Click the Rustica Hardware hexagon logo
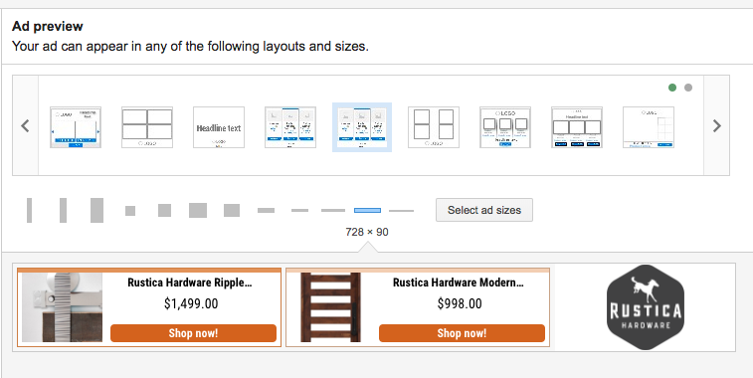753x378 pixels. [x=646, y=307]
